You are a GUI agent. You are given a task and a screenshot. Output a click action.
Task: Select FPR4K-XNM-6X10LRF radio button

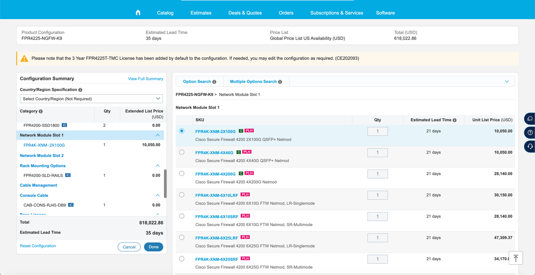[182, 195]
